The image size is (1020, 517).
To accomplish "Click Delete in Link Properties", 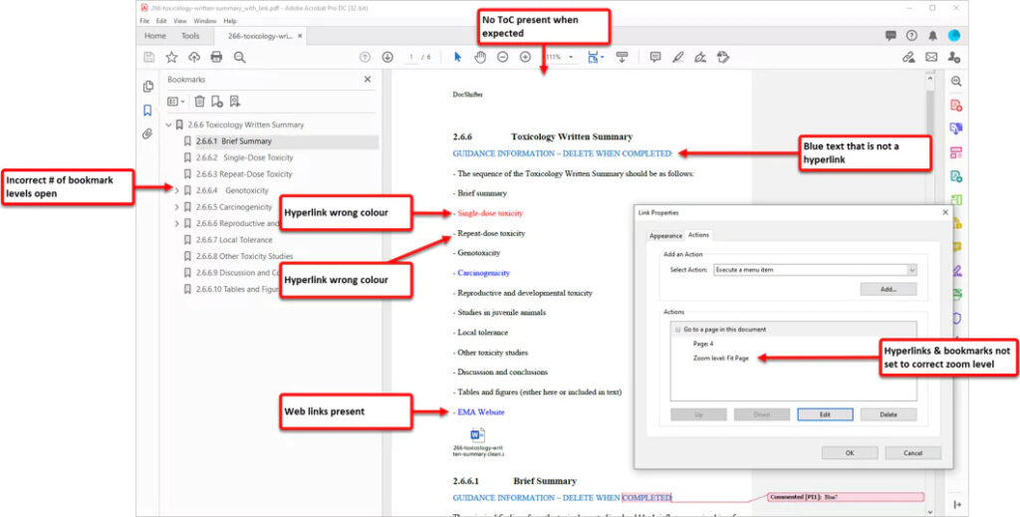I will 888,414.
